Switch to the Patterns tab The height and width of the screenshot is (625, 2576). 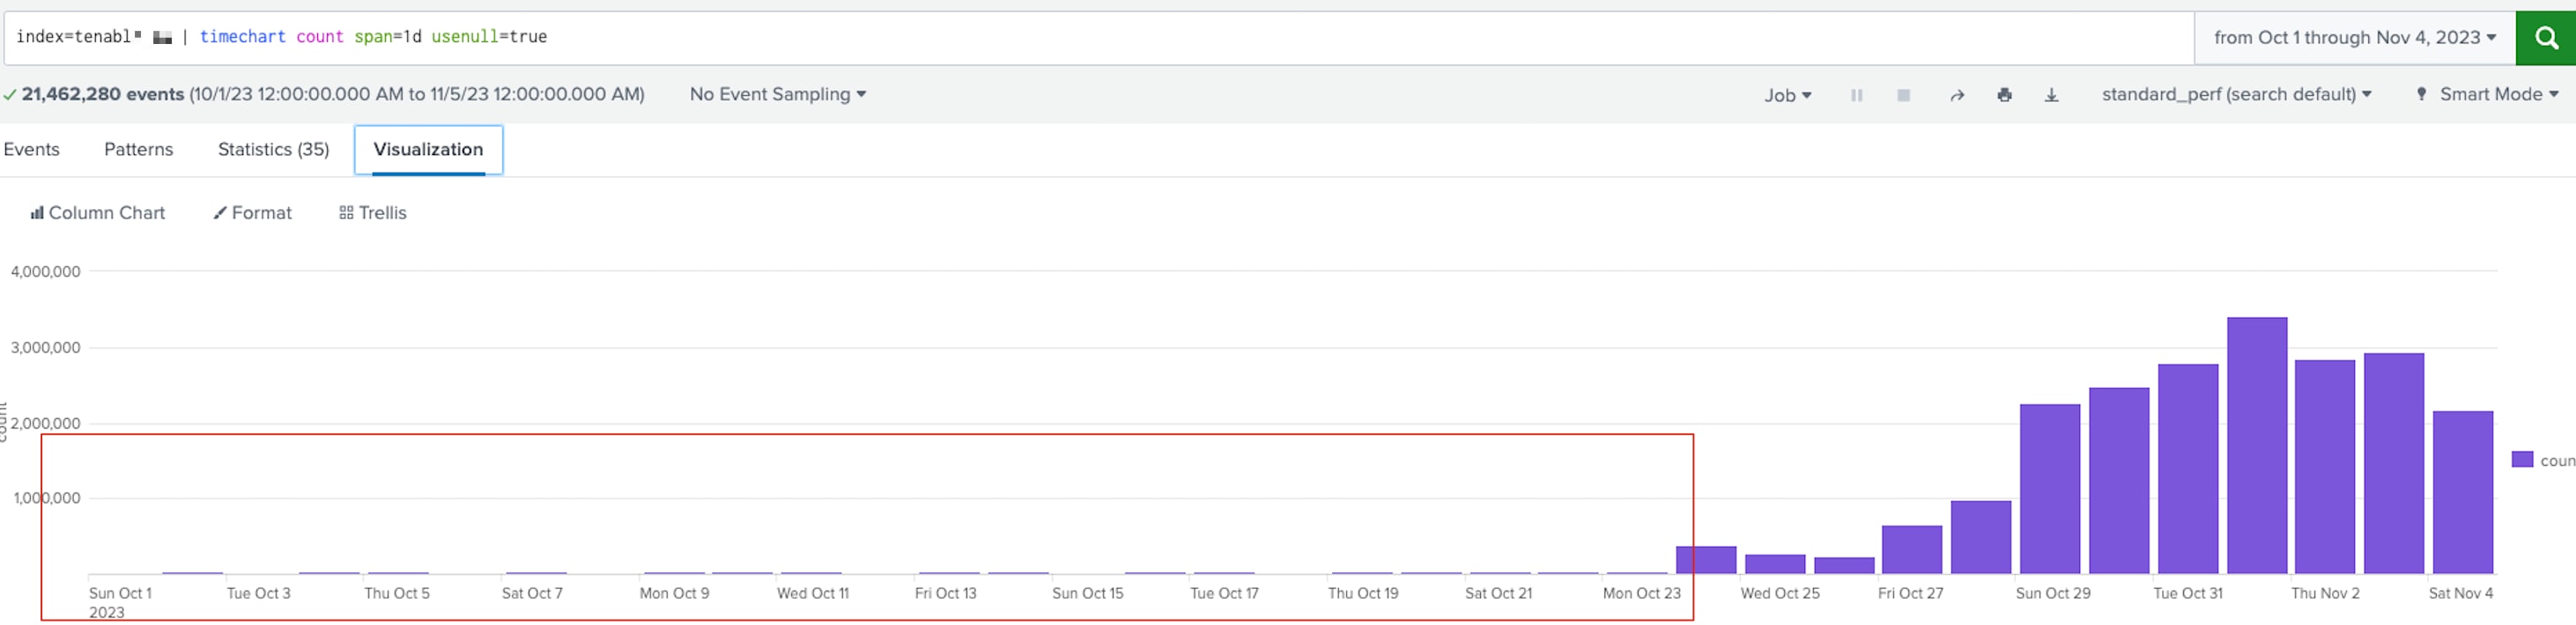tap(138, 149)
